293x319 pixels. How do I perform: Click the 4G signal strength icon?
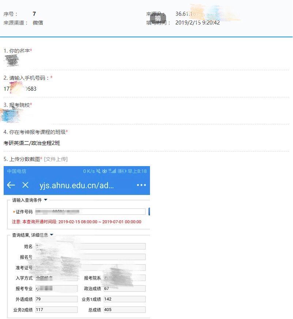[x=113, y=171]
